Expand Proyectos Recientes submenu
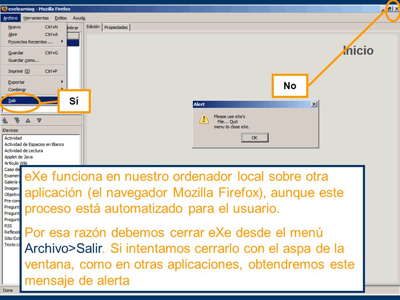This screenshot has height=300, width=400. 34,42
